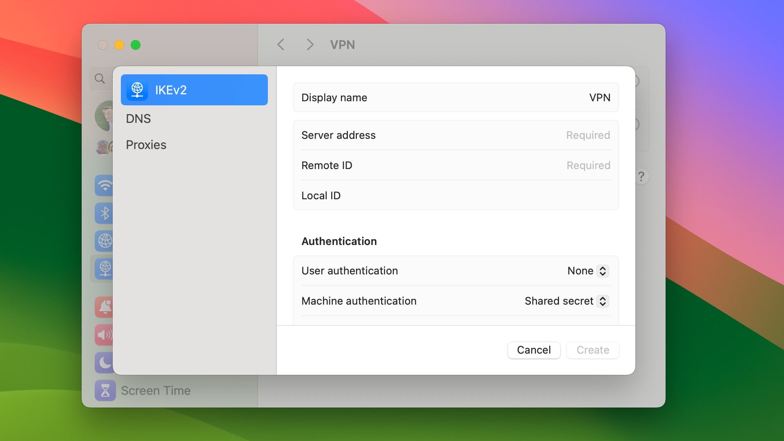Open Sound settings speaker icon
Screen dimensions: 784x441
click(x=104, y=335)
